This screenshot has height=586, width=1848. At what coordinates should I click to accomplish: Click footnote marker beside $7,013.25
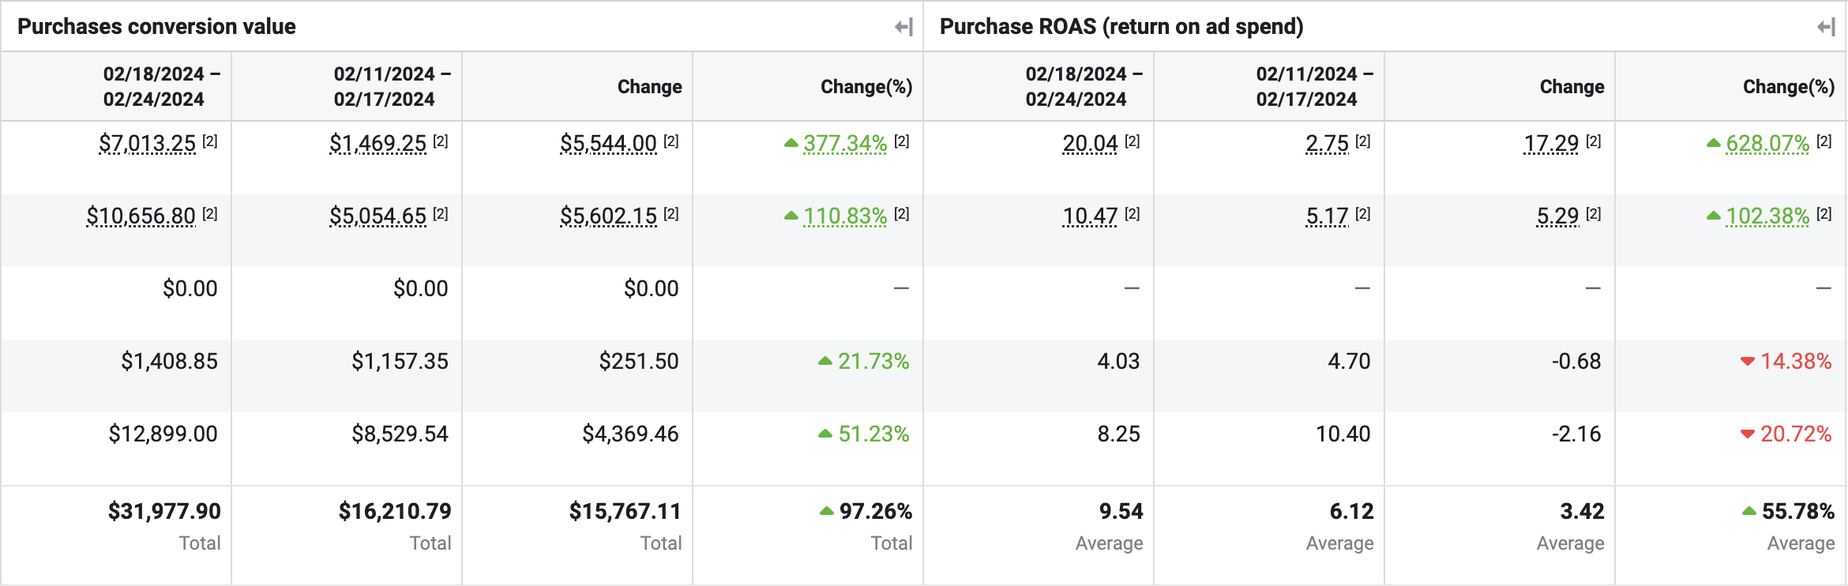tap(210, 141)
